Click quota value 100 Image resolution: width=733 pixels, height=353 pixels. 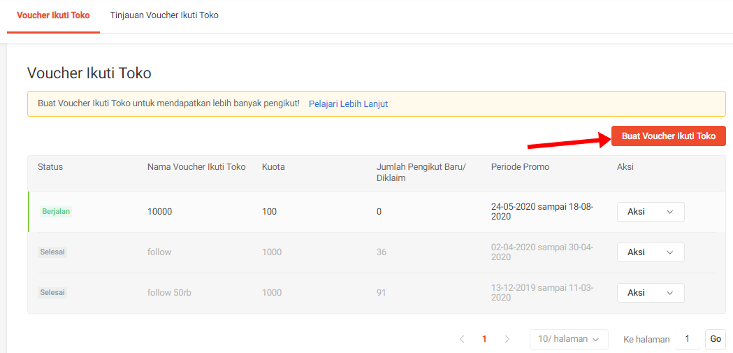coord(269,211)
